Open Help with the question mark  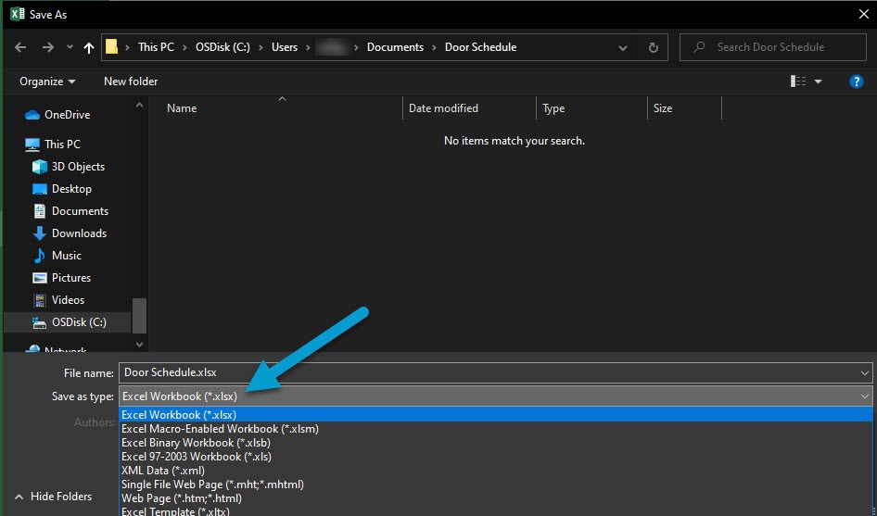856,82
